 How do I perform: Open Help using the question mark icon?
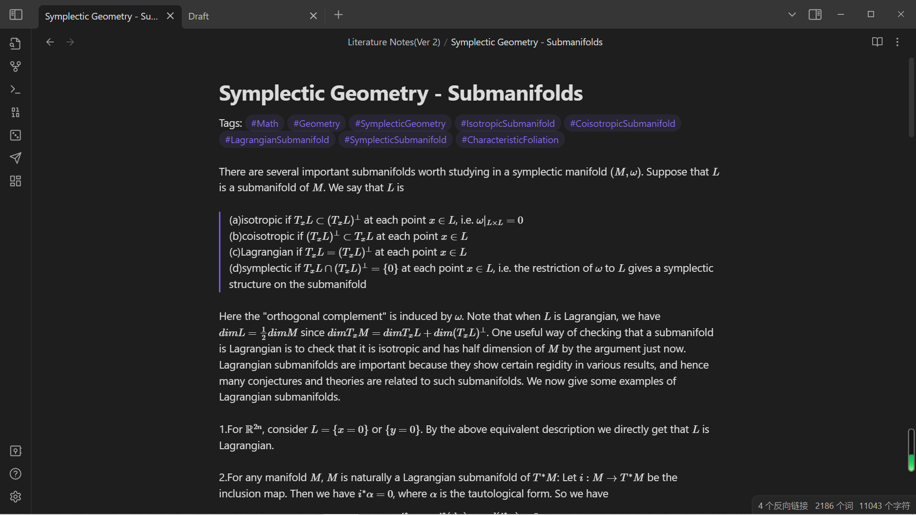click(16, 474)
